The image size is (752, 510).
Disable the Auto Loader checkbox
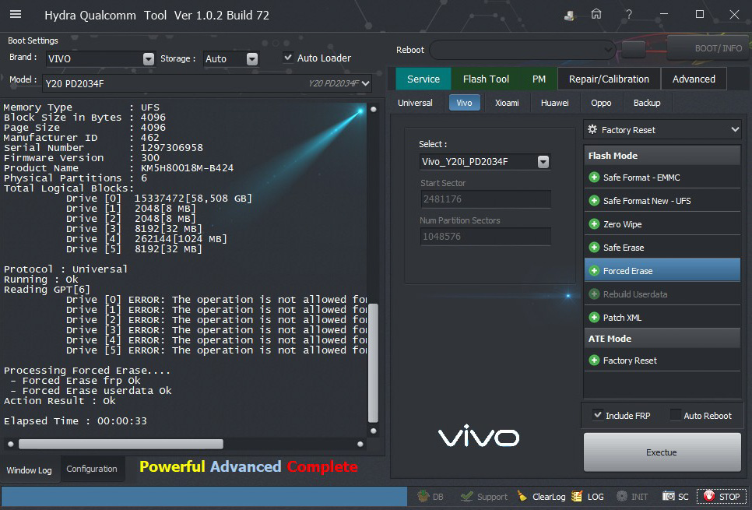288,58
